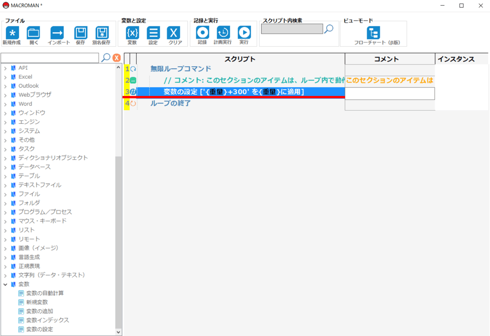
Task: Expand the ファイル category
Action: [5, 194]
